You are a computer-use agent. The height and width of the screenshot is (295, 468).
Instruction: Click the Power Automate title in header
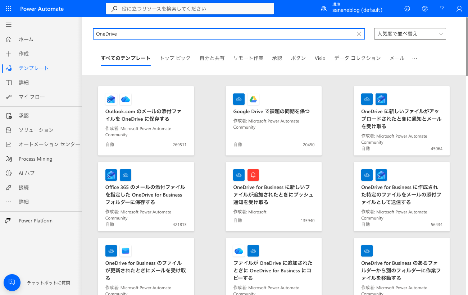(x=42, y=9)
